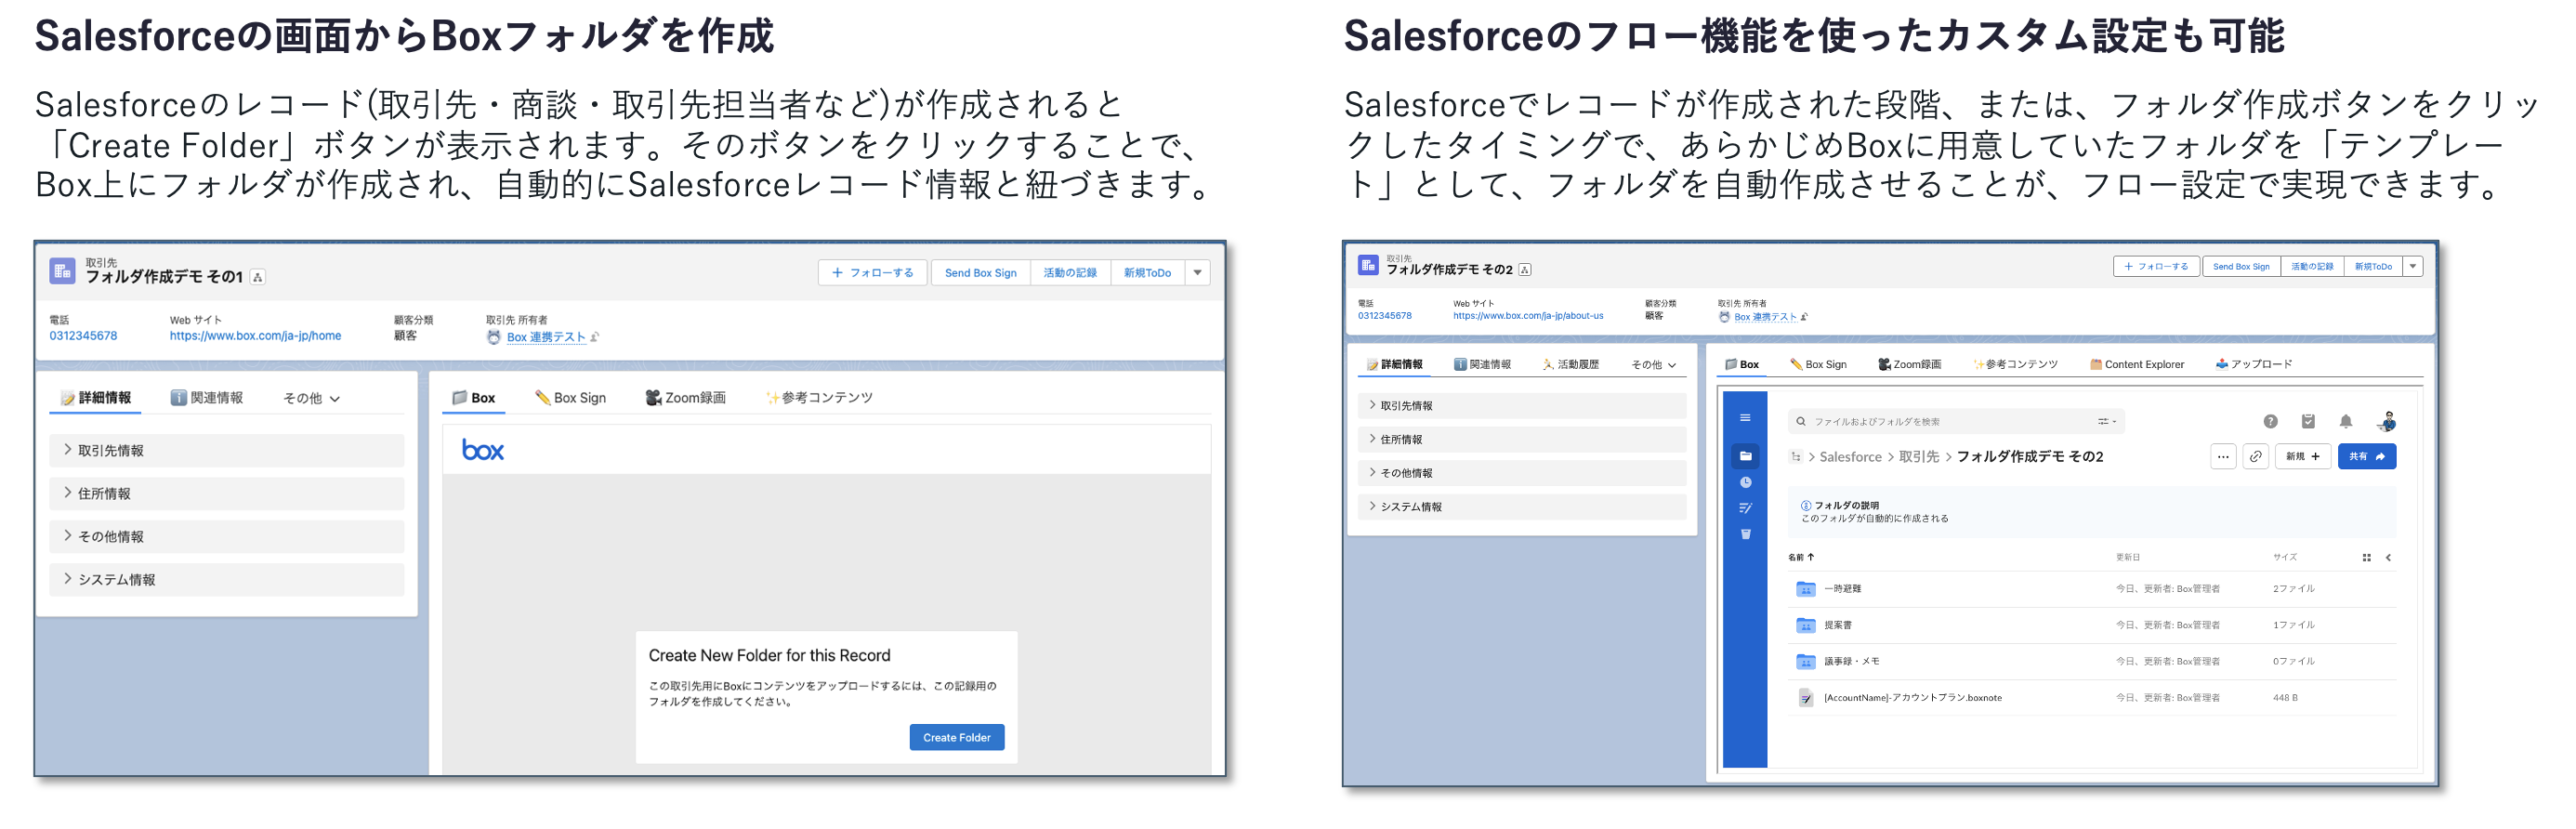The width and height of the screenshot is (2576, 829).
Task: Open Box user avatar menu
Action: coord(2387,421)
